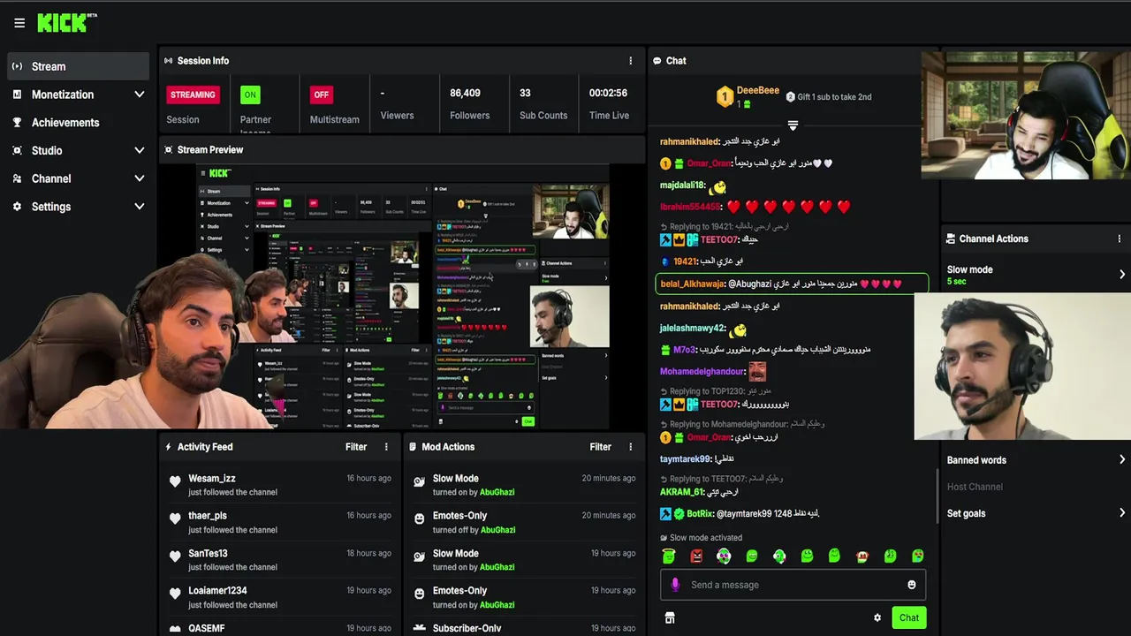This screenshot has height=636, width=1131.
Task: Toggle the Multistream OFF badge
Action: (x=322, y=95)
